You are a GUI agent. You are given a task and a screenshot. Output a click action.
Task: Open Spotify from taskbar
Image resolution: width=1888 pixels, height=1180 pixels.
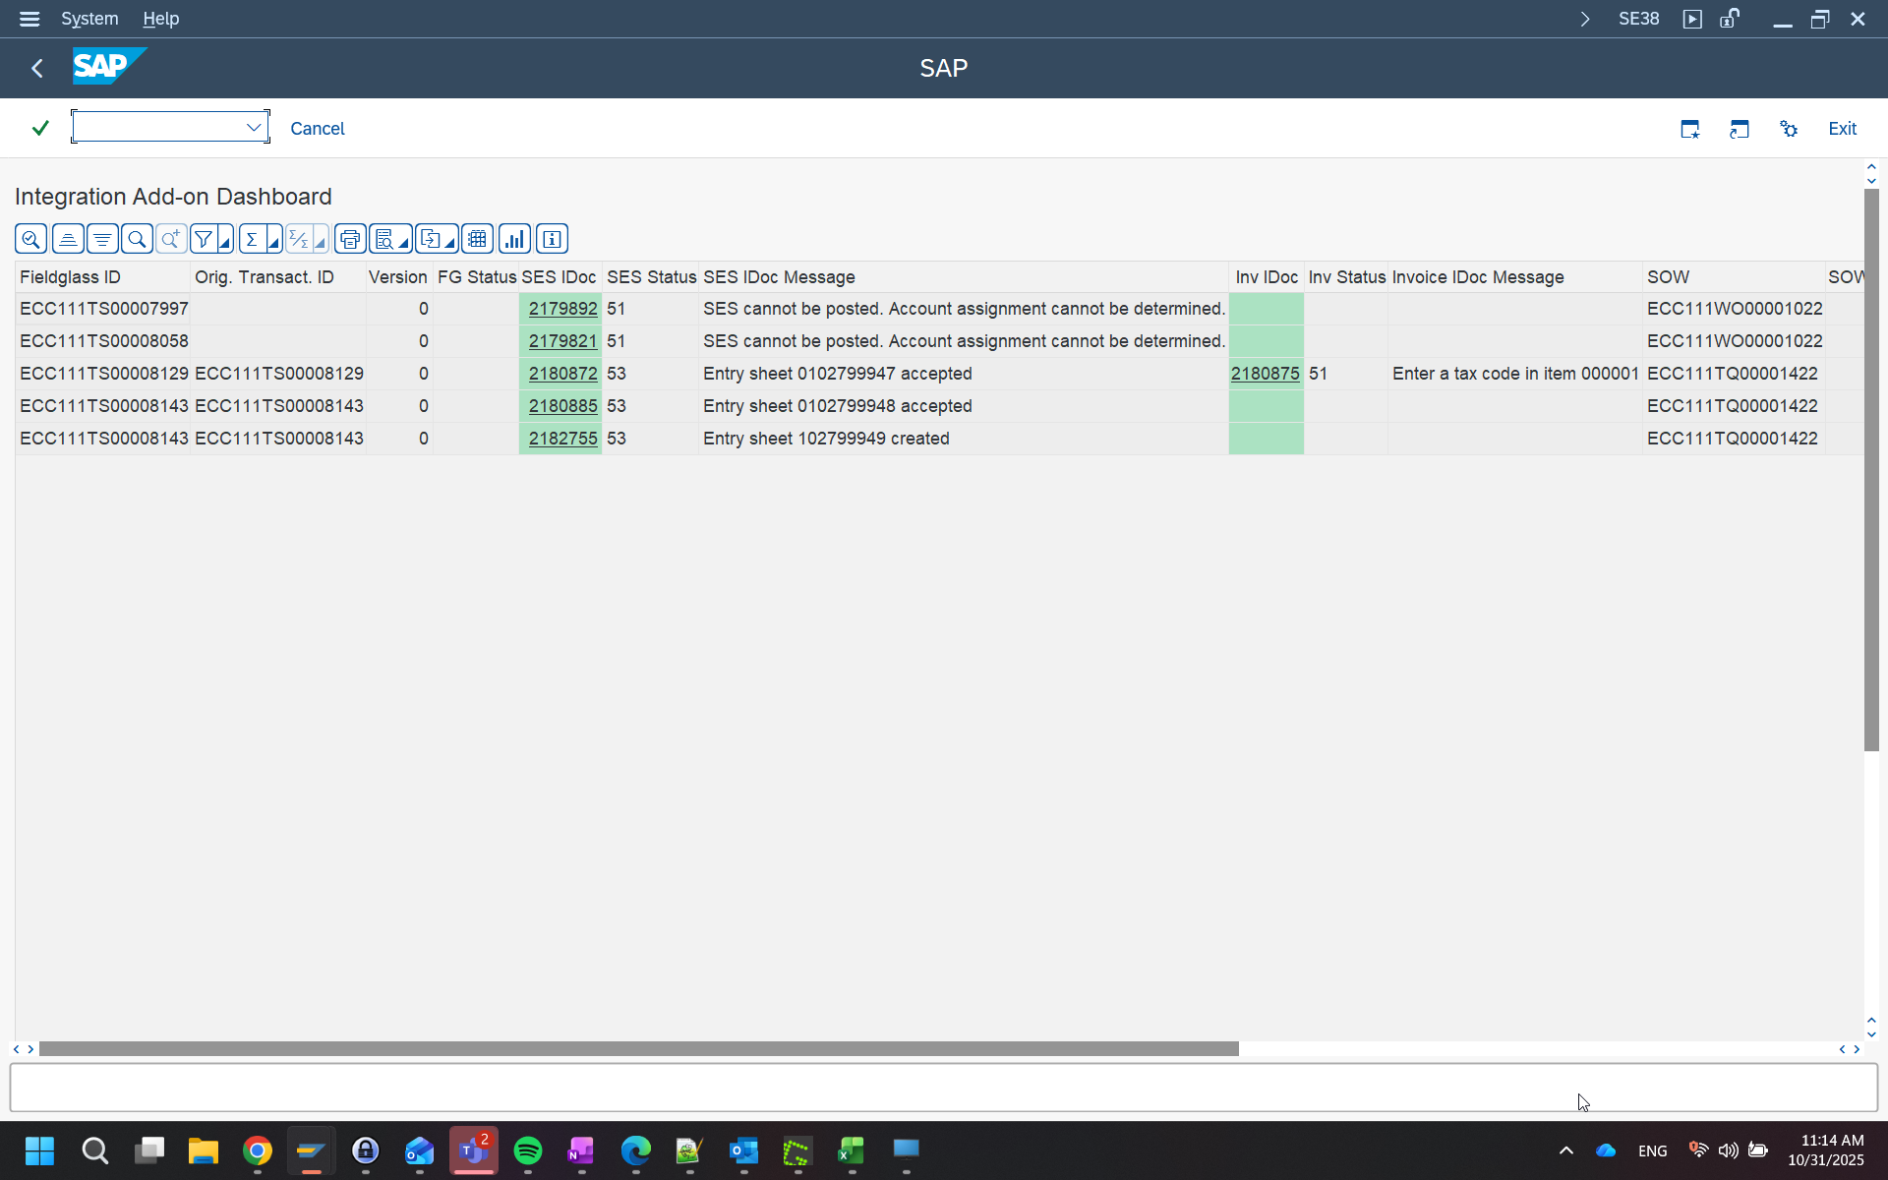point(528,1150)
